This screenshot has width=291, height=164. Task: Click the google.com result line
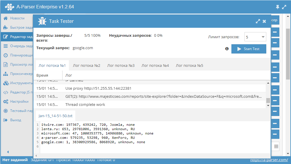(x=93, y=142)
